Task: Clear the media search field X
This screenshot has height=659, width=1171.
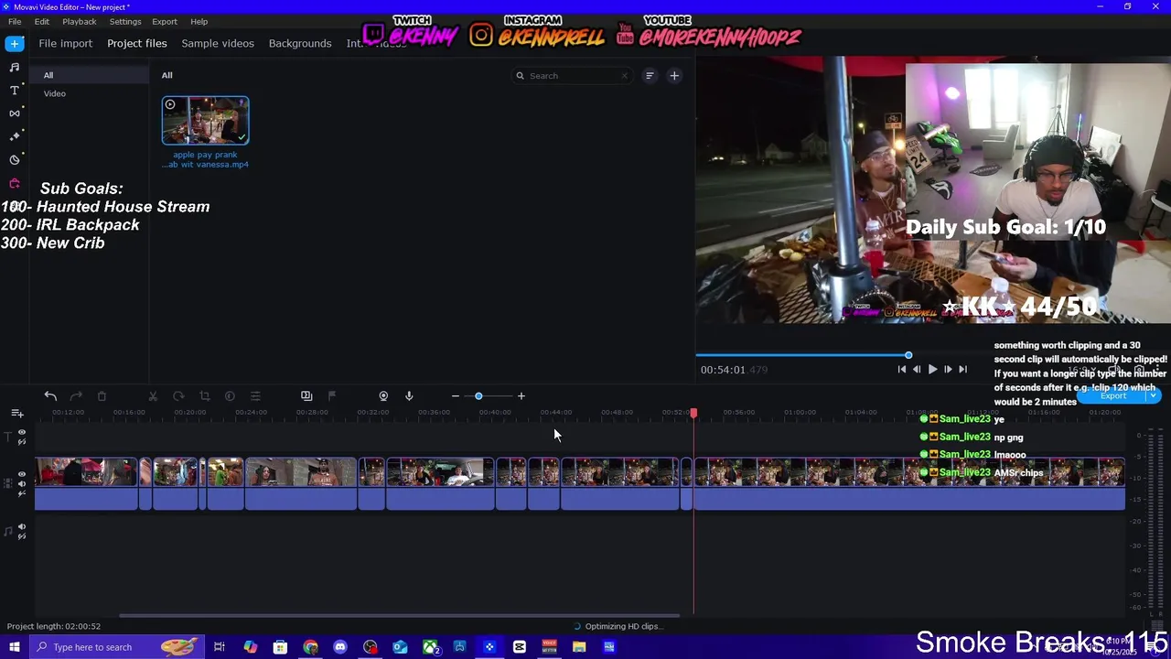Action: (x=625, y=76)
